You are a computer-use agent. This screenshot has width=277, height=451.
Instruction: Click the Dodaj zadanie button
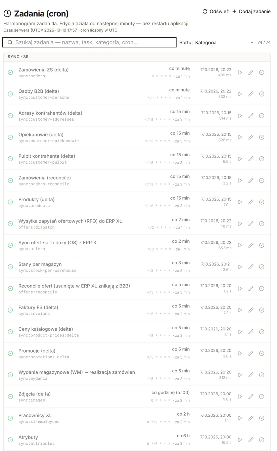(x=251, y=11)
